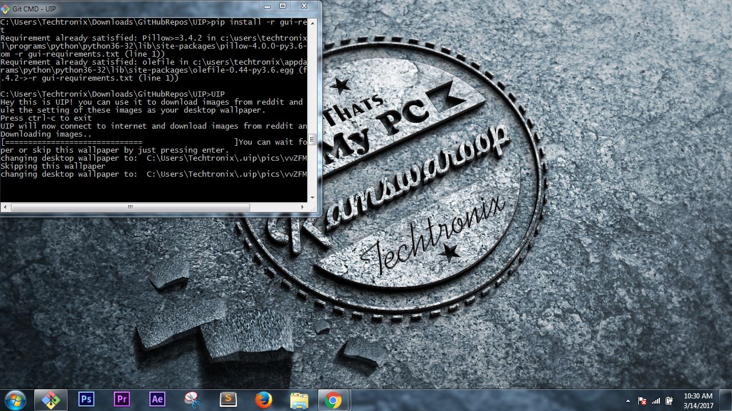The height and width of the screenshot is (411, 732).
Task: Open the Git CMD window system menu icon
Action: tap(5, 9)
